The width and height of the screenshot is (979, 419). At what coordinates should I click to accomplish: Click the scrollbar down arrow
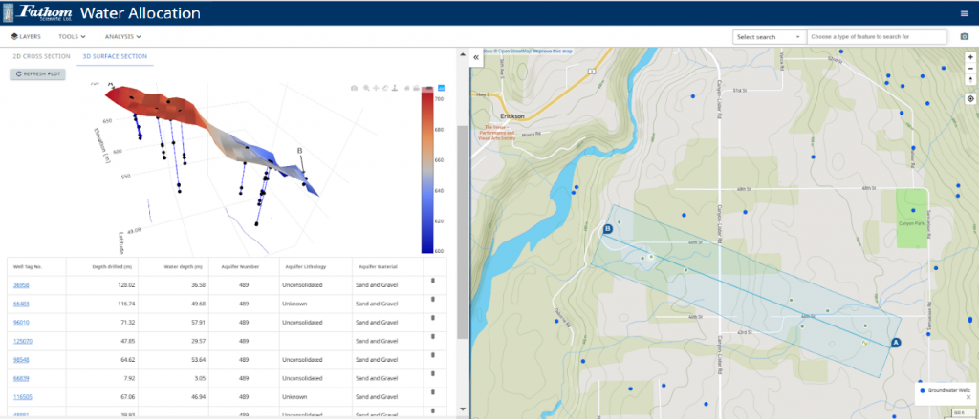(462, 409)
